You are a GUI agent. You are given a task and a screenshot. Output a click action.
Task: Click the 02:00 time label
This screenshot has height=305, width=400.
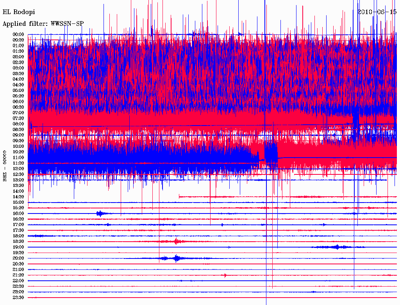18,57
